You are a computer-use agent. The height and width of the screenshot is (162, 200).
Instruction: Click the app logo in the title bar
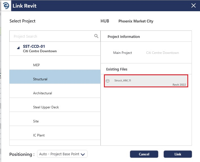point(6,6)
